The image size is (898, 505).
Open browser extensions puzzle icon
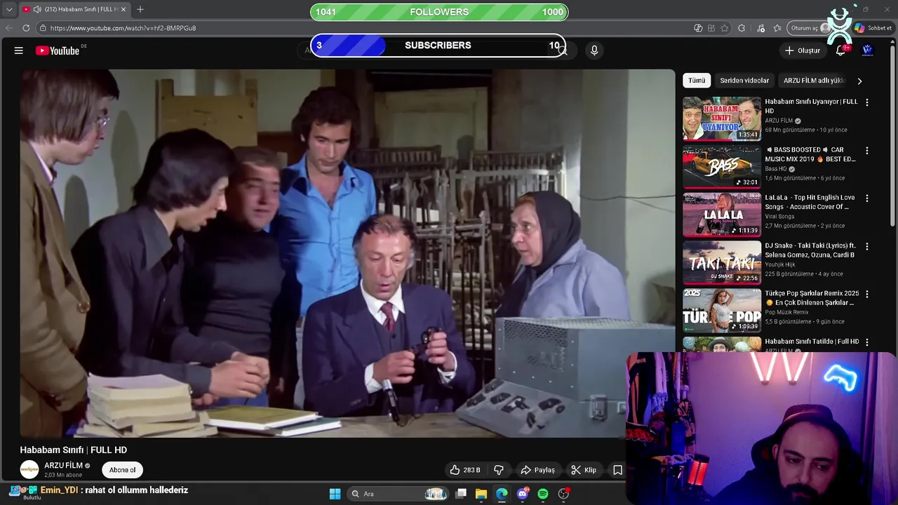[742, 28]
